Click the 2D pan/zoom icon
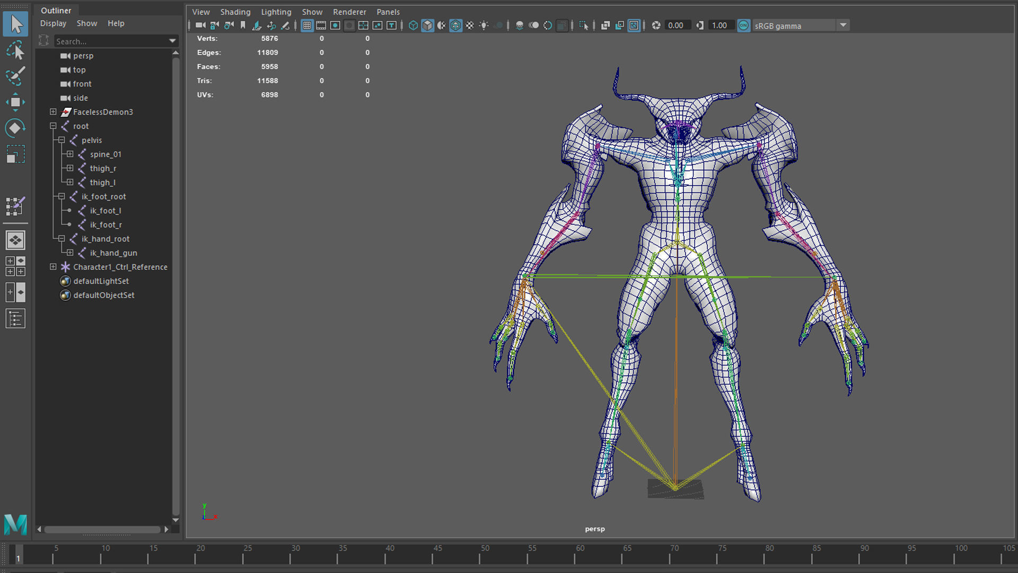Viewport: 1018px width, 573px height. coord(271,25)
